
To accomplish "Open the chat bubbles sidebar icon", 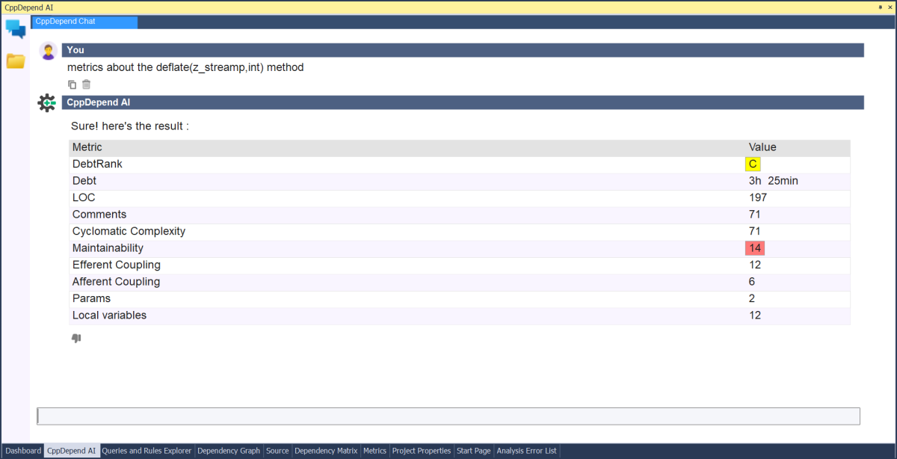I will (16, 28).
